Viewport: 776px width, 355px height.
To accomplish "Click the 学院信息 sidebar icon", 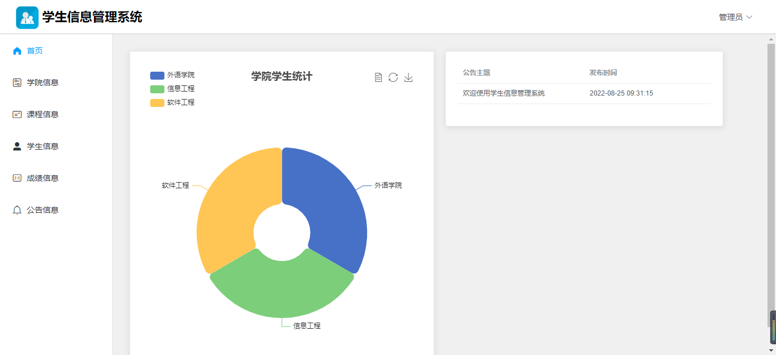I will point(17,82).
